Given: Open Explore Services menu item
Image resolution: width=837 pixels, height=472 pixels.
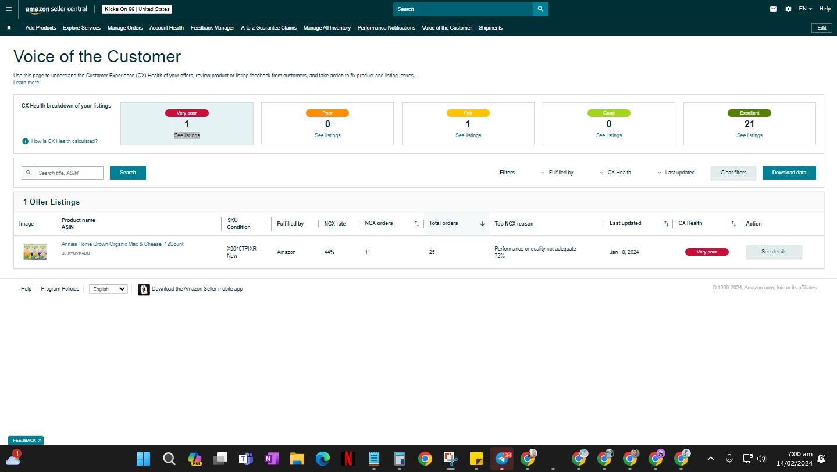Looking at the screenshot, I should (81, 28).
